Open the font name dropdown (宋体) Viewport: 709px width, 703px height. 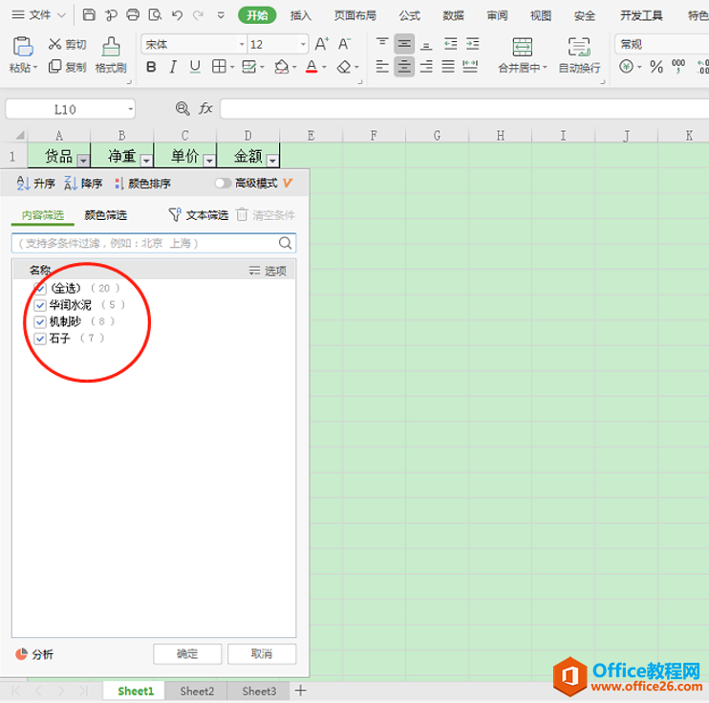[x=242, y=44]
